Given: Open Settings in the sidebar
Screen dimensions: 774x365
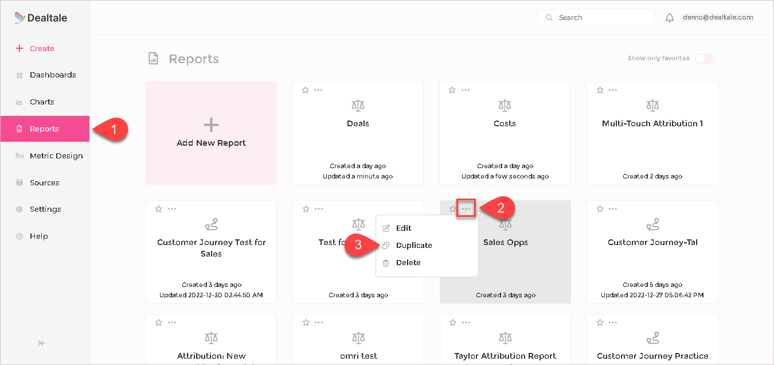Looking at the screenshot, I should [x=45, y=209].
